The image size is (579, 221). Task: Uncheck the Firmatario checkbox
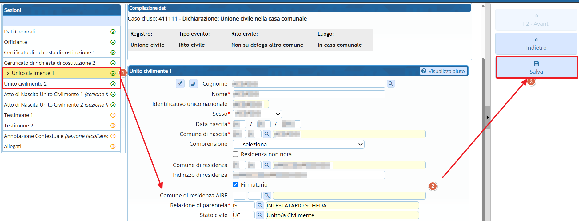click(235, 184)
